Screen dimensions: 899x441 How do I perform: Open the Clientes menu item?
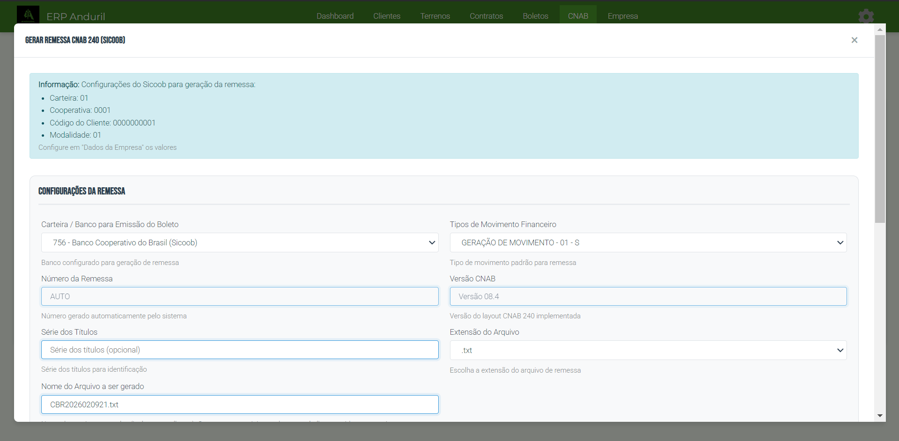[x=387, y=16]
